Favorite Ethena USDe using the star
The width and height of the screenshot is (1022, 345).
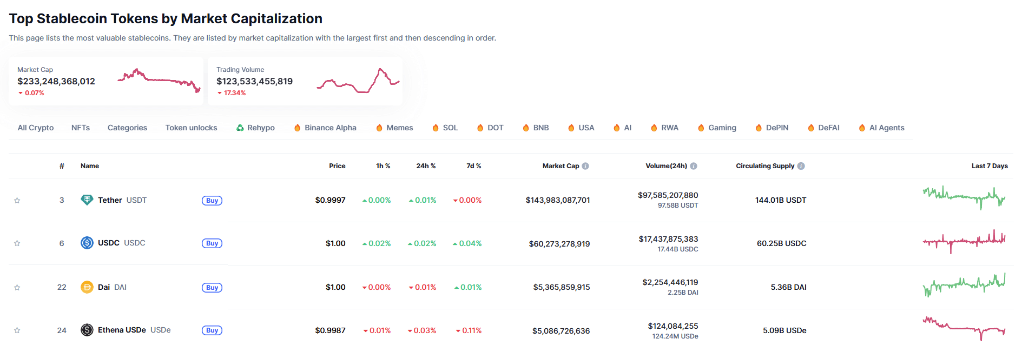pos(17,330)
